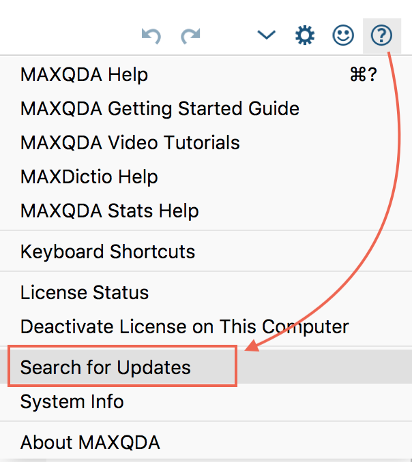Open MAXQDA Getting Started Guide
The width and height of the screenshot is (412, 462).
(x=206, y=108)
